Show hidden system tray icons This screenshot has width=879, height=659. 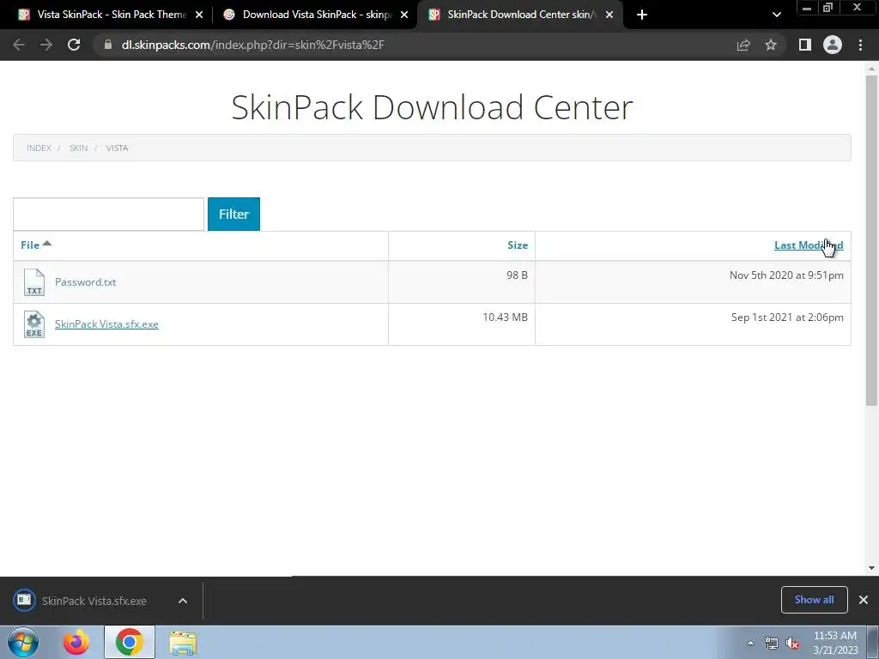(750, 643)
